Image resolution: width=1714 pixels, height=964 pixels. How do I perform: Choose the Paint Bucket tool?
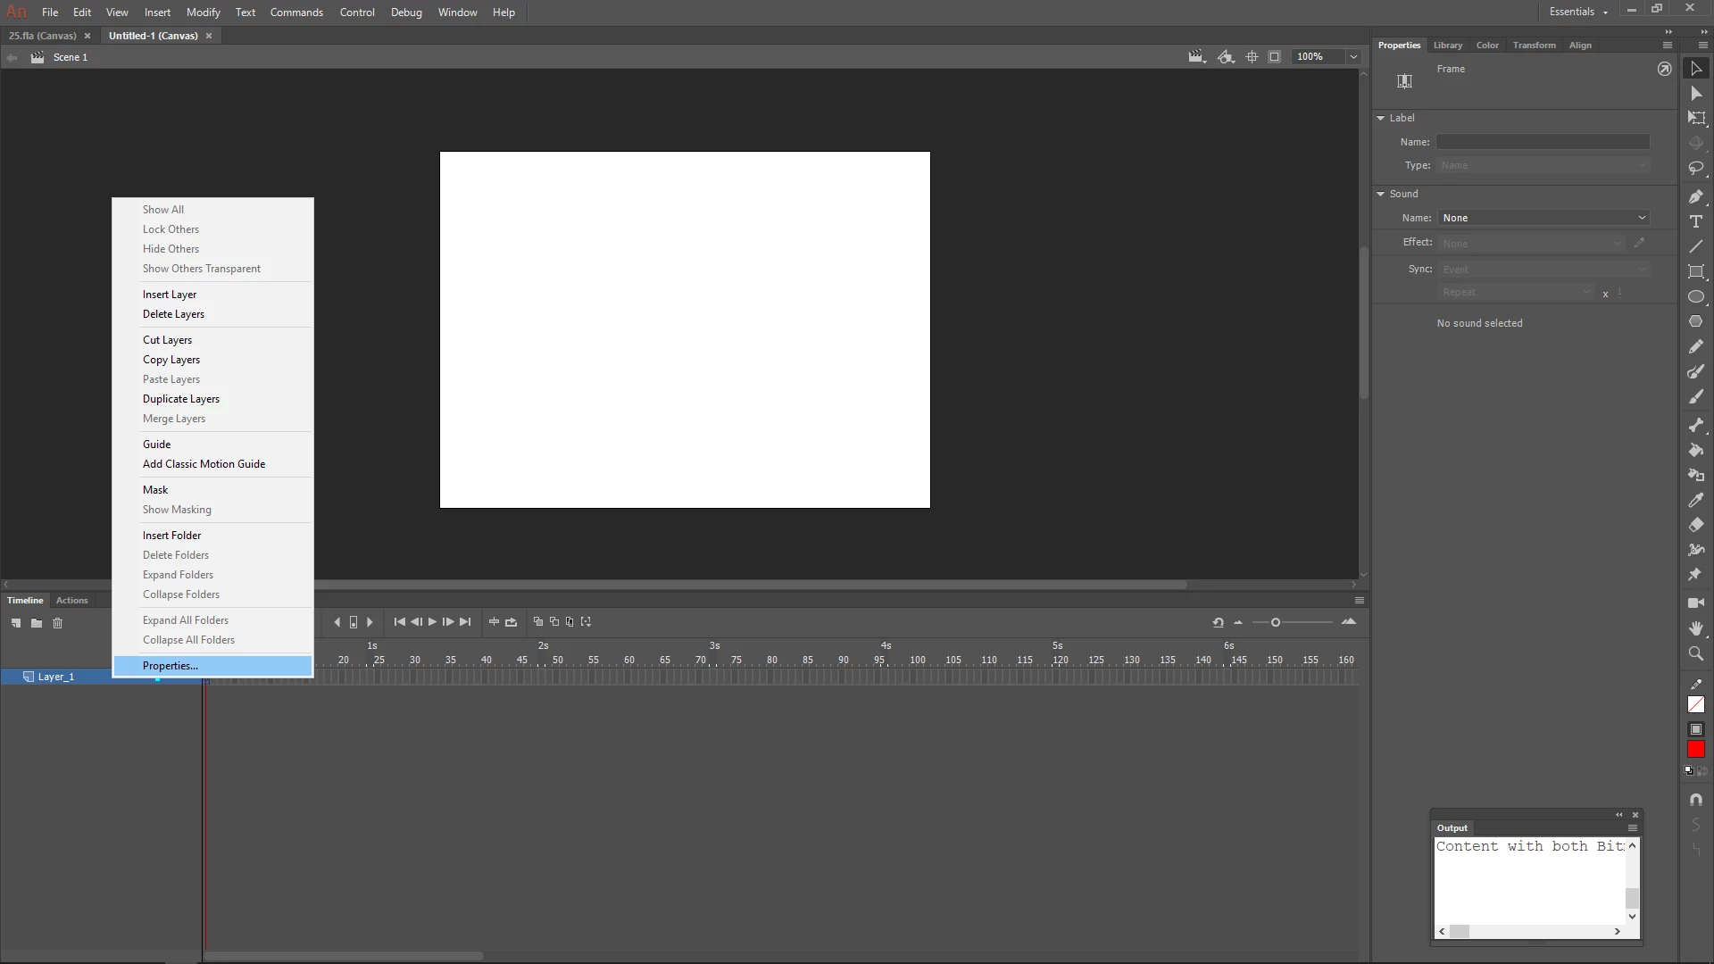click(1696, 450)
